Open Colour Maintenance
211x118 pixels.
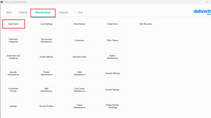tap(79, 106)
